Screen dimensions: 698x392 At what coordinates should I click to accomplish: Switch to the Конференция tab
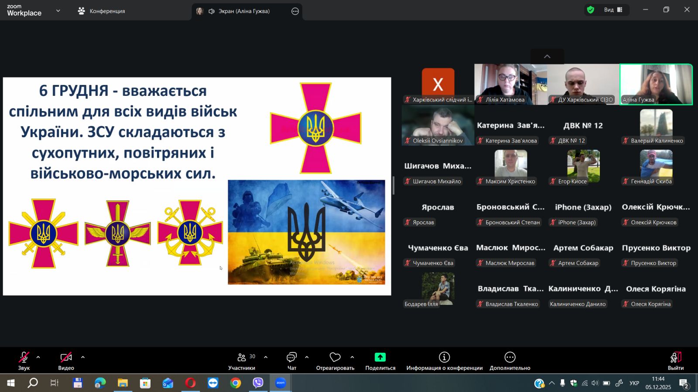click(x=101, y=11)
